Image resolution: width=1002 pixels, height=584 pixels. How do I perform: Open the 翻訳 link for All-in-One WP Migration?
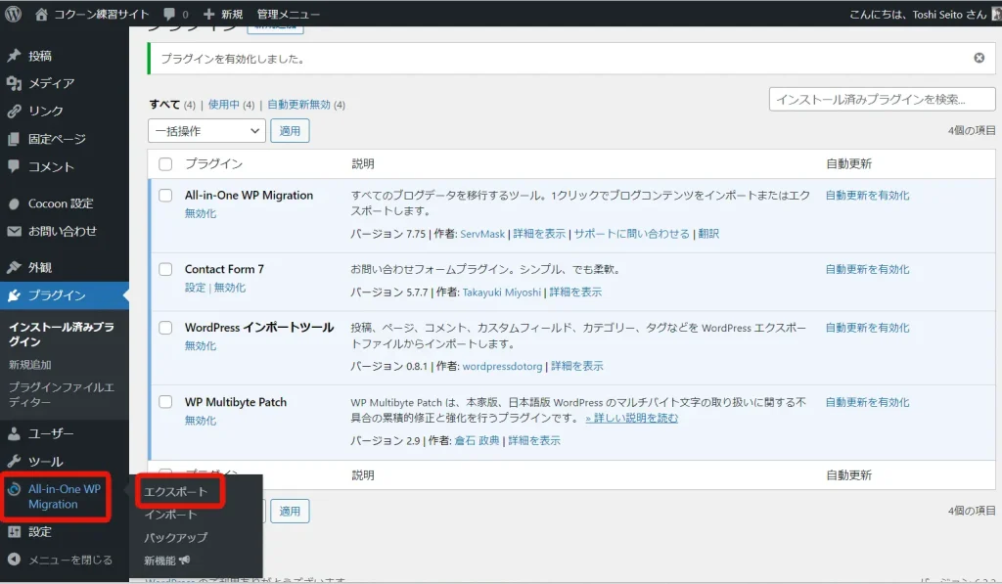pyautogui.click(x=708, y=234)
